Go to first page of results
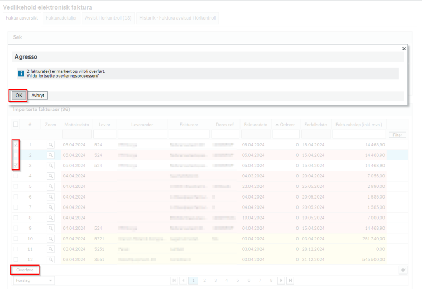This screenshot has width=422, height=293. [x=174, y=281]
